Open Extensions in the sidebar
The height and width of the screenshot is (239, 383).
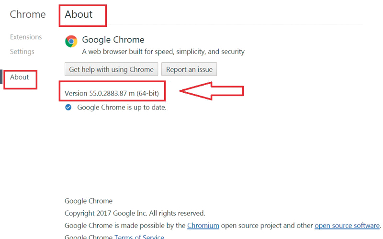(x=26, y=37)
